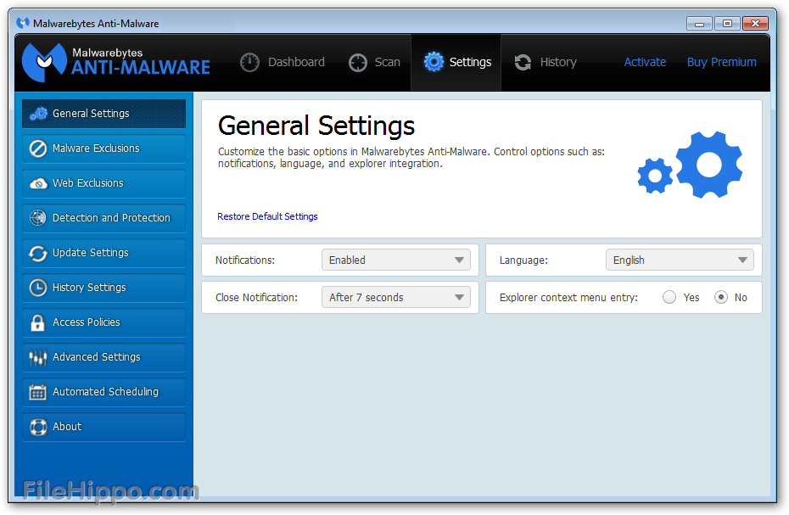Click the Activate option in the top bar

coord(645,61)
